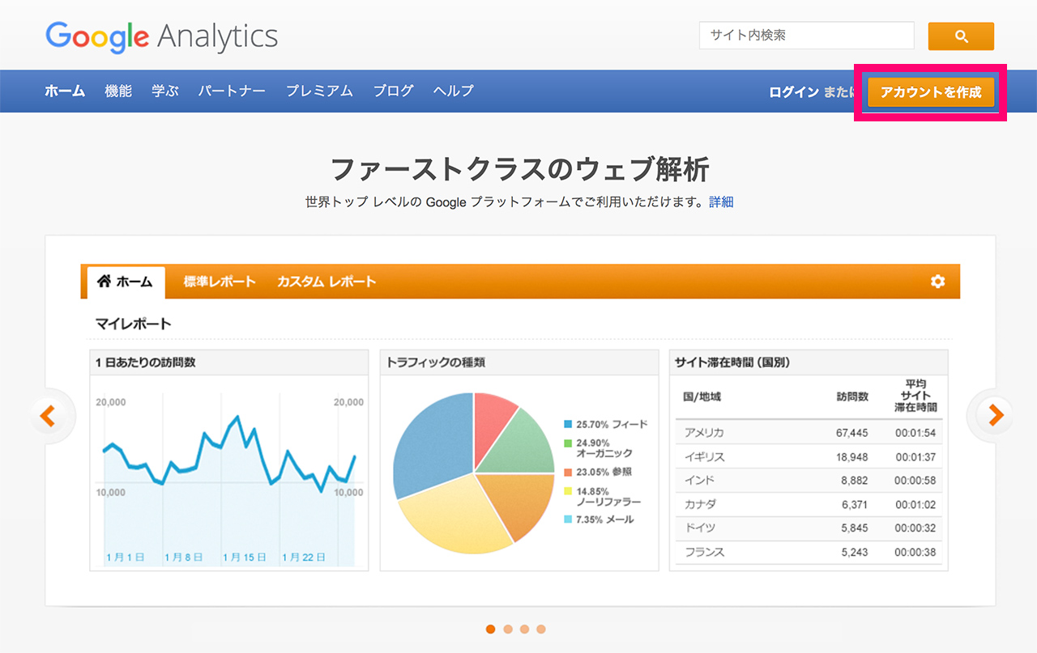Image resolution: width=1037 pixels, height=653 pixels.
Task: Click the ログイン link
Action: (794, 92)
